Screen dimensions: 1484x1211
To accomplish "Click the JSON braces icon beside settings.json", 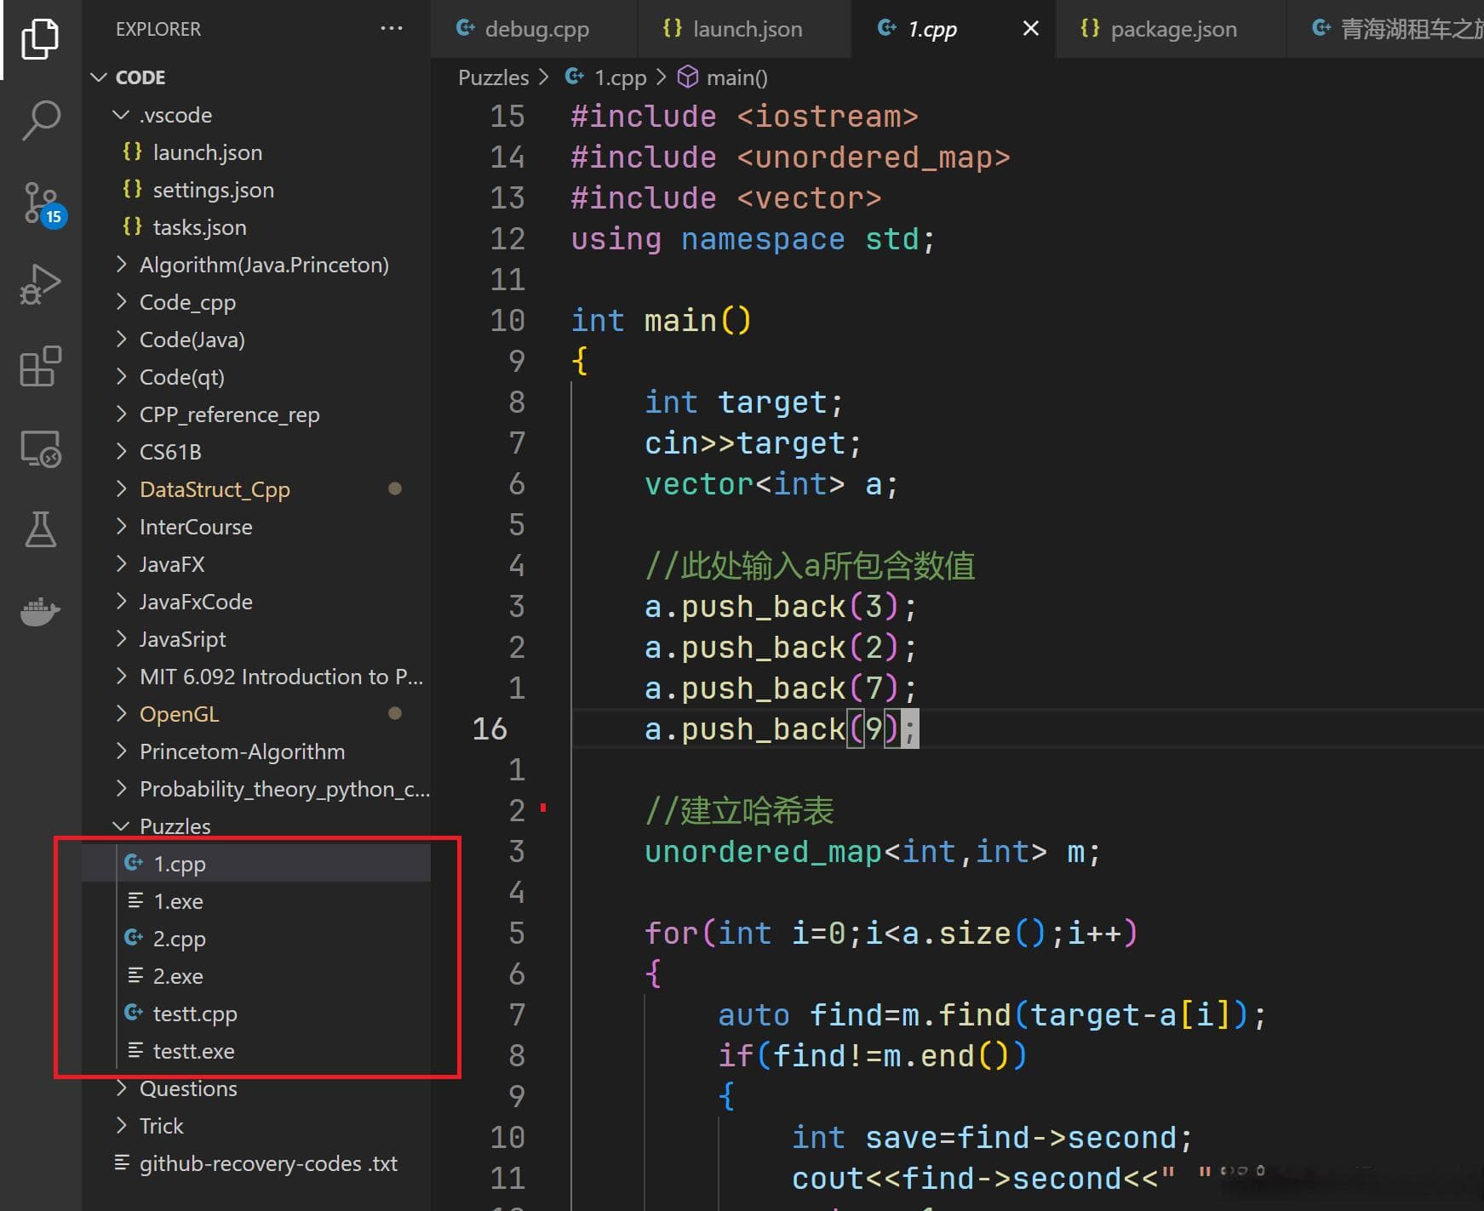I will coord(132,189).
